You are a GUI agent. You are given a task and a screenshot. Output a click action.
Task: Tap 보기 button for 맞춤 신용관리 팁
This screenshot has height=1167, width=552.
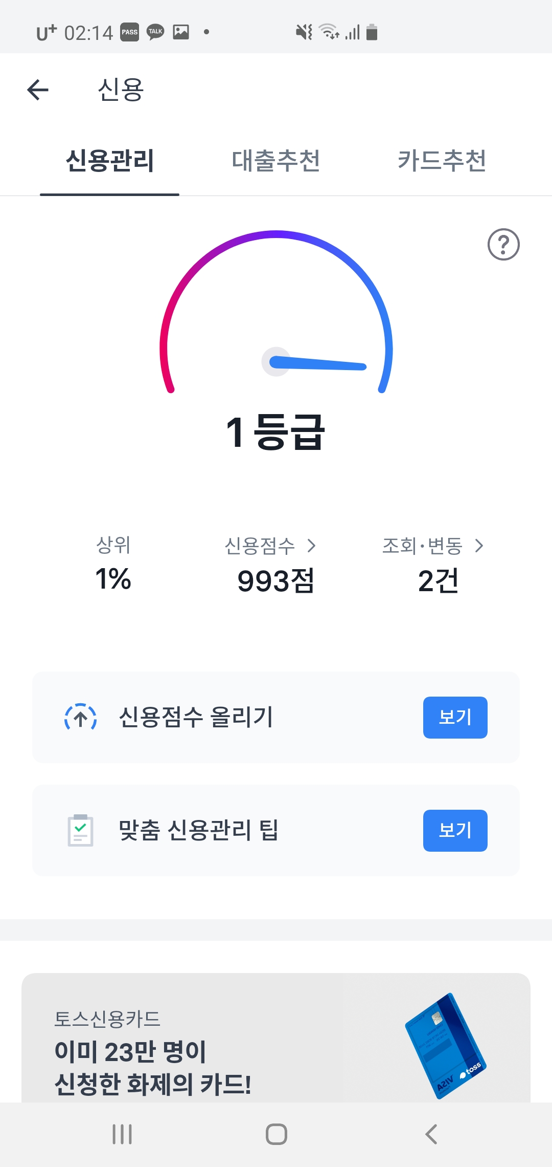[455, 830]
